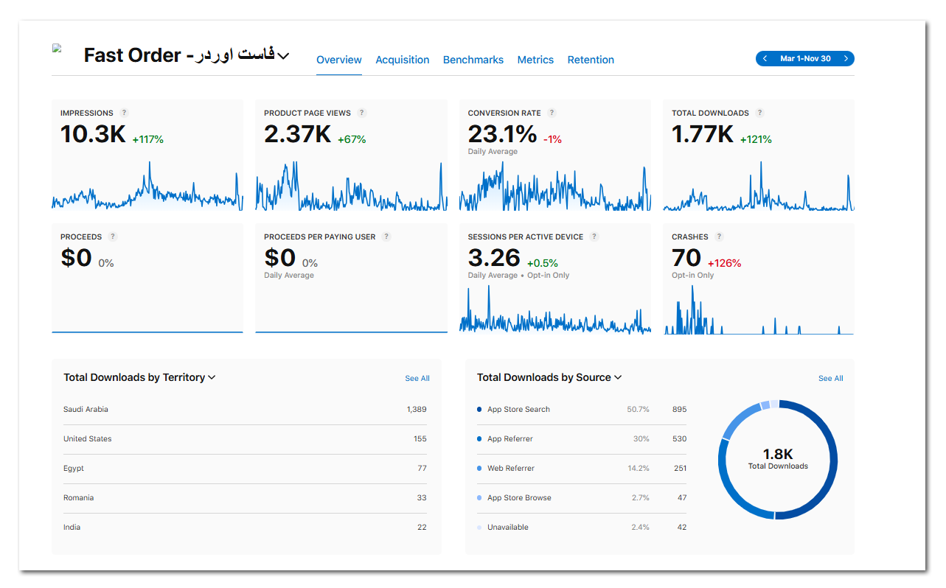Viewport: 946px width, 588px height.
Task: Select the Conversion Rate 23.1% value
Action: point(502,134)
